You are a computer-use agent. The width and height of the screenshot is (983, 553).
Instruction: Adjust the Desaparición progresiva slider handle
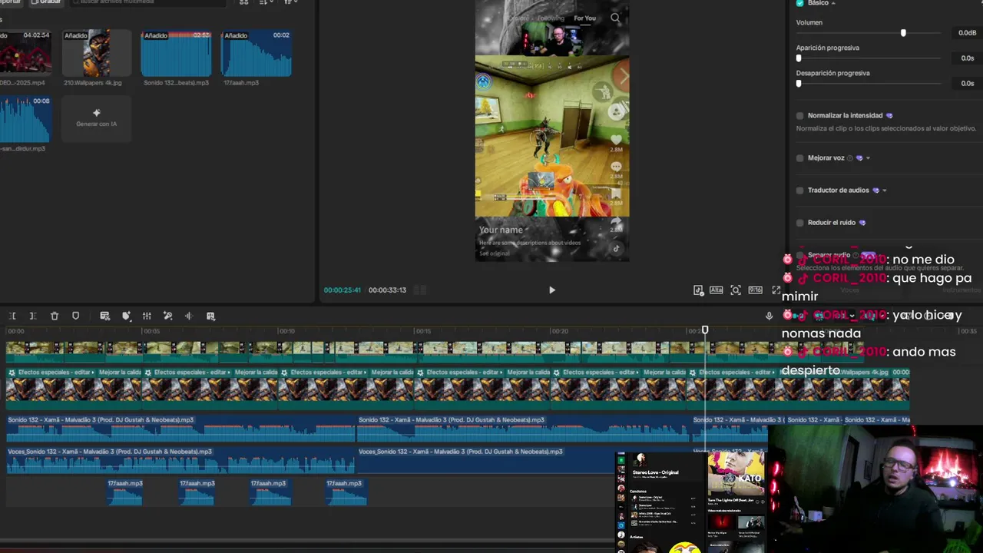pos(799,83)
